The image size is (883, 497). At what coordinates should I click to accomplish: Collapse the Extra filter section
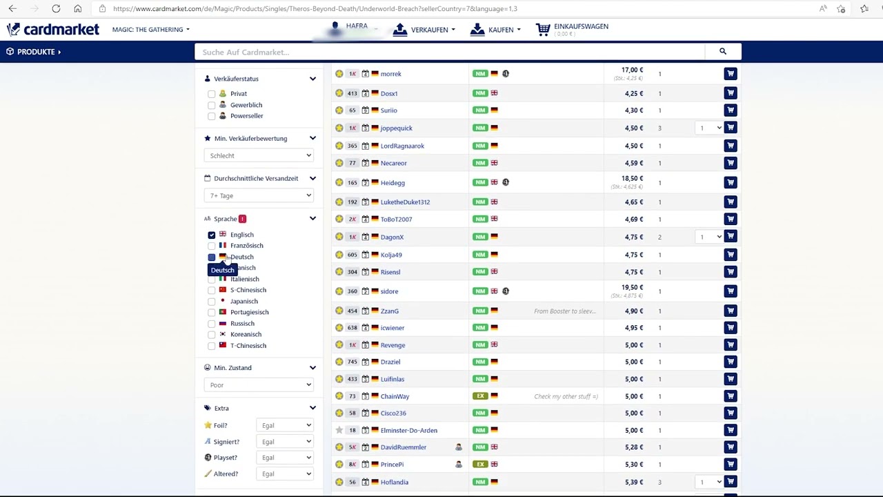pos(312,408)
